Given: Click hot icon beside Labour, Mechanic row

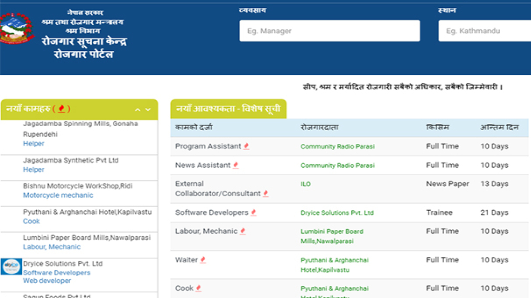Looking at the screenshot, I should (x=243, y=231).
